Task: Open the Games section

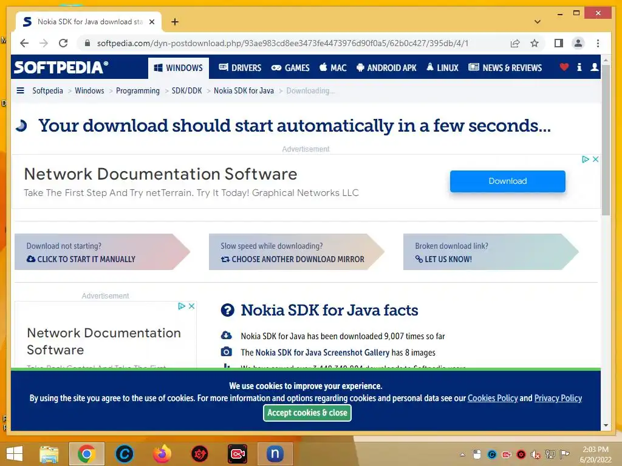Action: (x=290, y=68)
